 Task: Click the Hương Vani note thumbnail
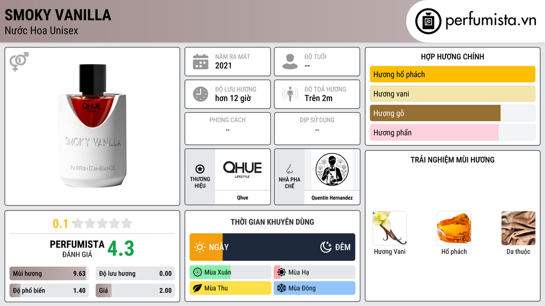[x=390, y=228]
